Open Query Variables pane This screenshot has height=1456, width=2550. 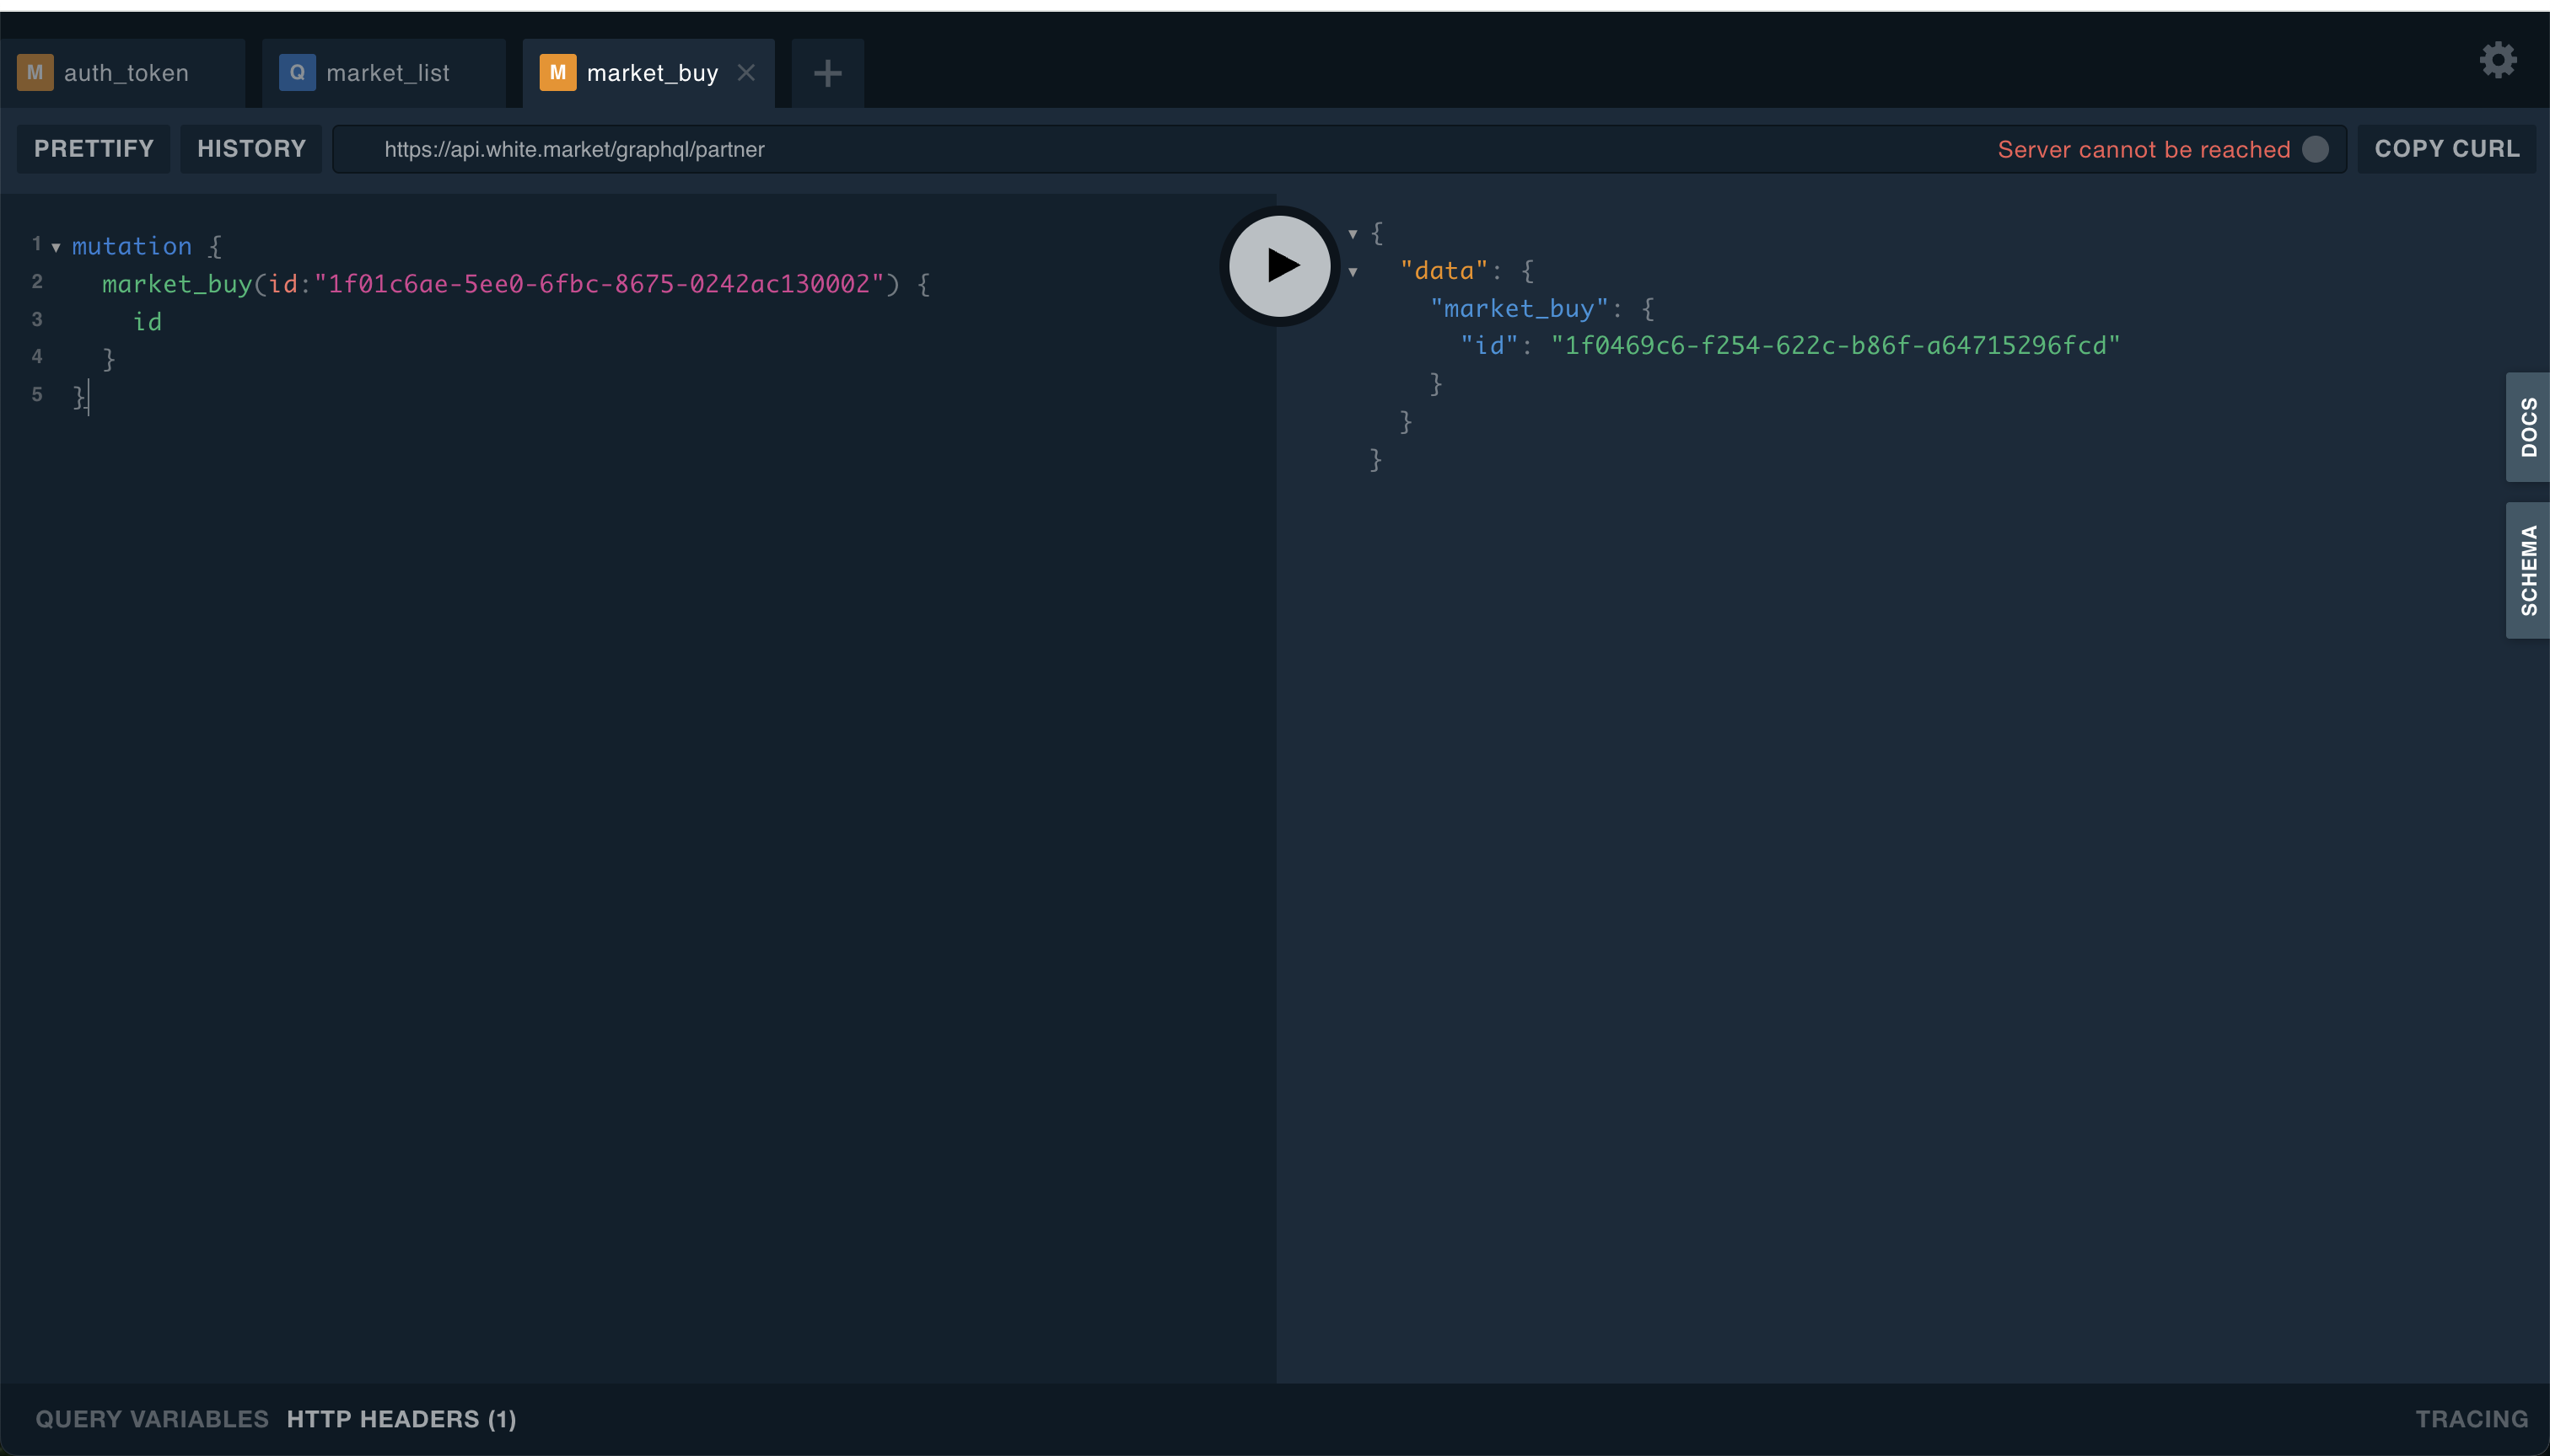coord(152,1419)
